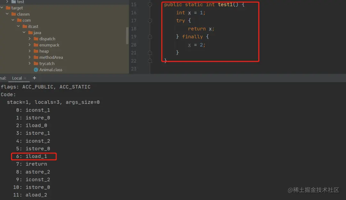Click the finally keyword
Viewport: 346px width, 200px height.
[192, 37]
